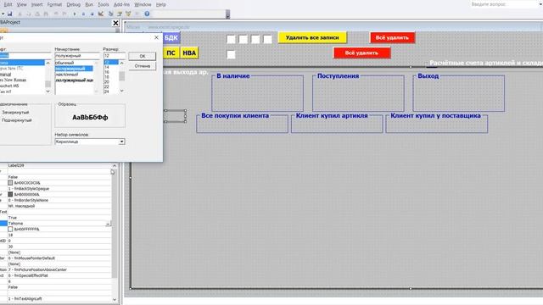Click the ellipsis button in Tahoma font row

click(108, 224)
